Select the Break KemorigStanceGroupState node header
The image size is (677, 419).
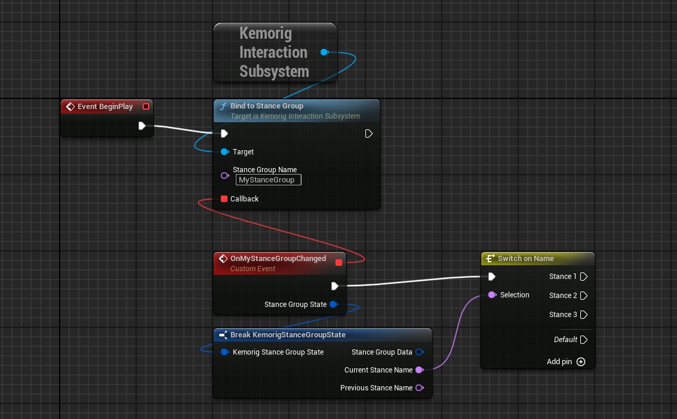tap(288, 335)
